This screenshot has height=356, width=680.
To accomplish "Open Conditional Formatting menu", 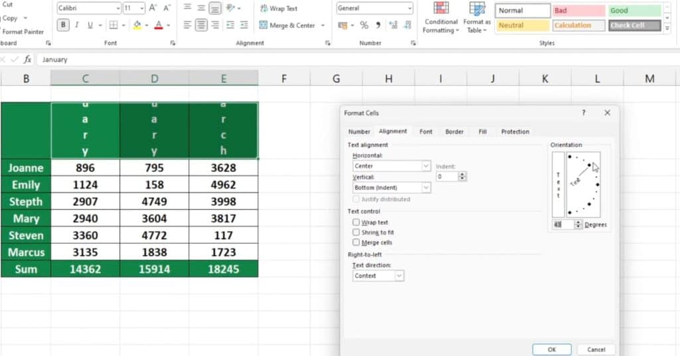I will tap(441, 18).
